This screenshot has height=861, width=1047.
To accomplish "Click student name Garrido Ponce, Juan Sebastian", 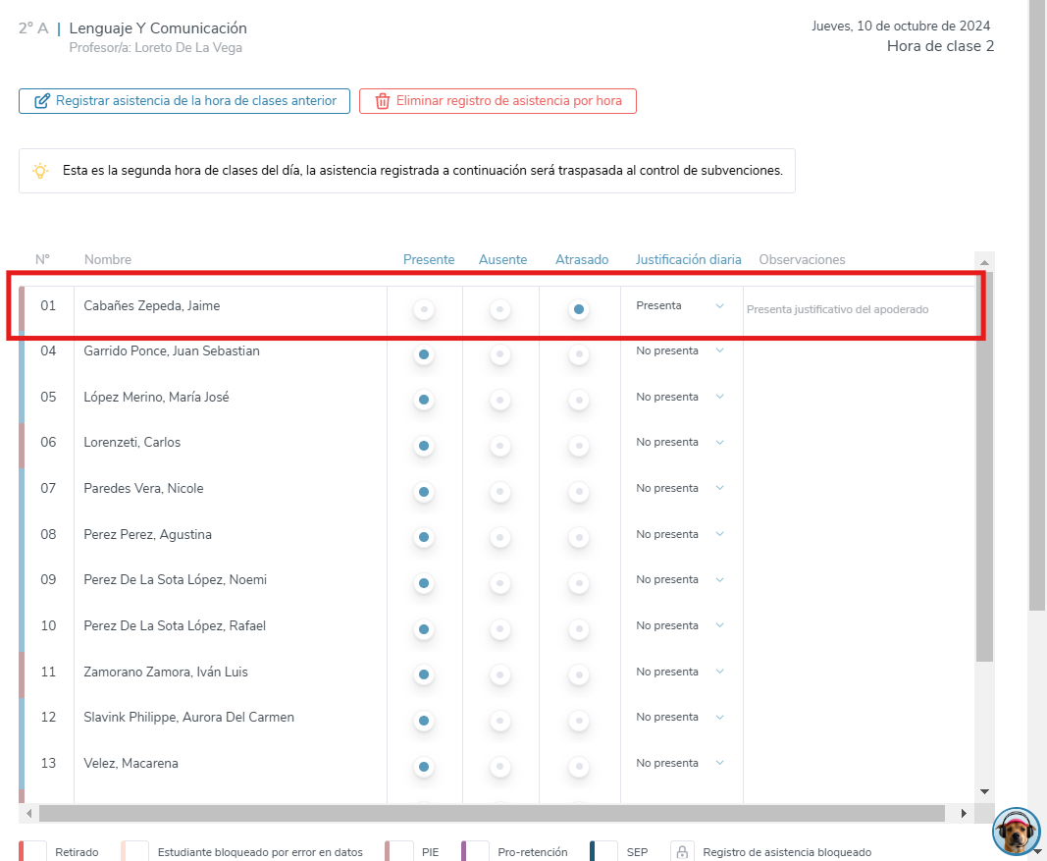I will point(172,350).
